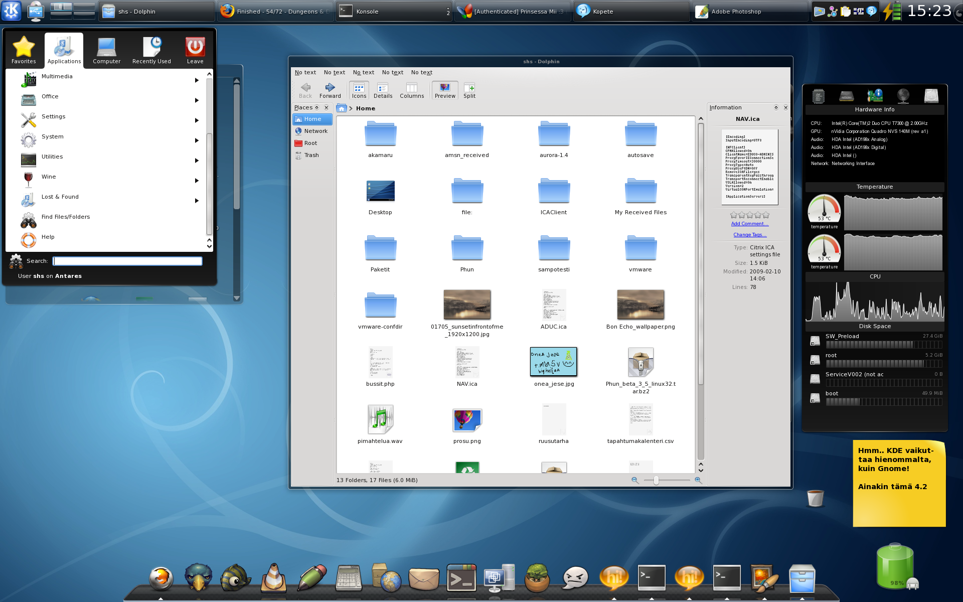This screenshot has width=963, height=602.
Task: Open the VLC cone icon in dock
Action: [274, 578]
